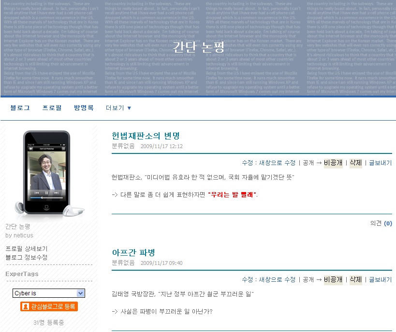Click 삭제 for the 아프간 파병 post

click(x=356, y=279)
